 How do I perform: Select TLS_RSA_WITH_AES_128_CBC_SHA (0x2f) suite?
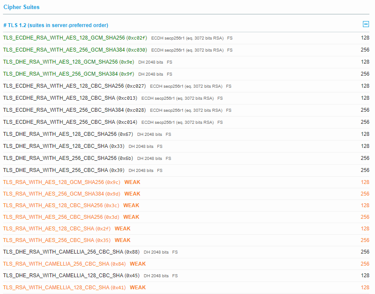(x=56, y=229)
